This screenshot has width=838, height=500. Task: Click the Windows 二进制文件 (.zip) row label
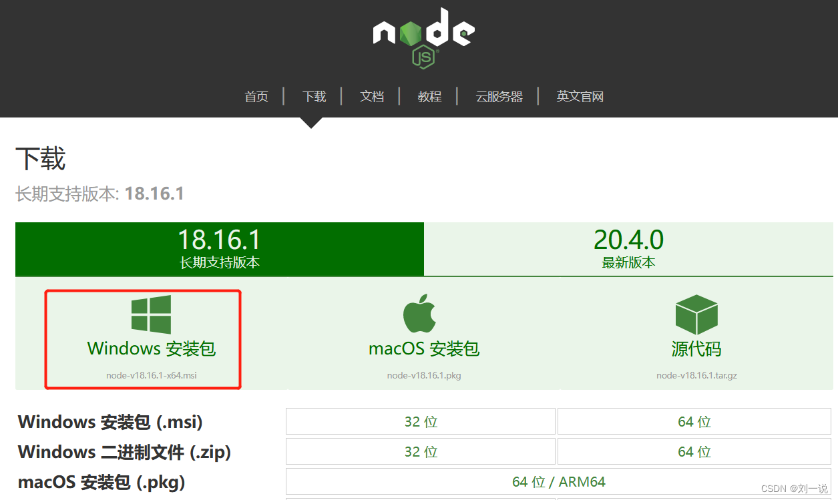pyautogui.click(x=124, y=452)
